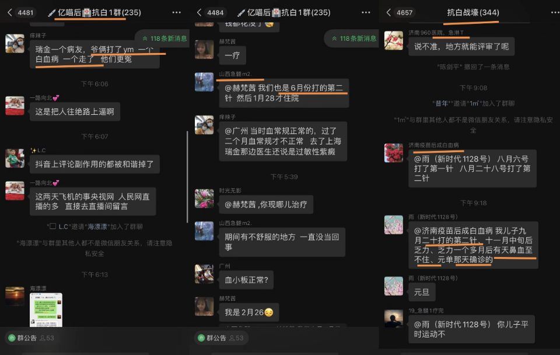
Task: Tap the avatar of user L.C
Action: pyautogui.click(x=15, y=158)
